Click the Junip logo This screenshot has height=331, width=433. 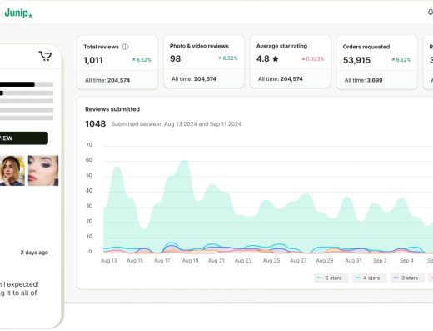coord(18,13)
